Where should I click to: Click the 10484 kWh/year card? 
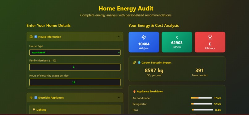(144, 42)
